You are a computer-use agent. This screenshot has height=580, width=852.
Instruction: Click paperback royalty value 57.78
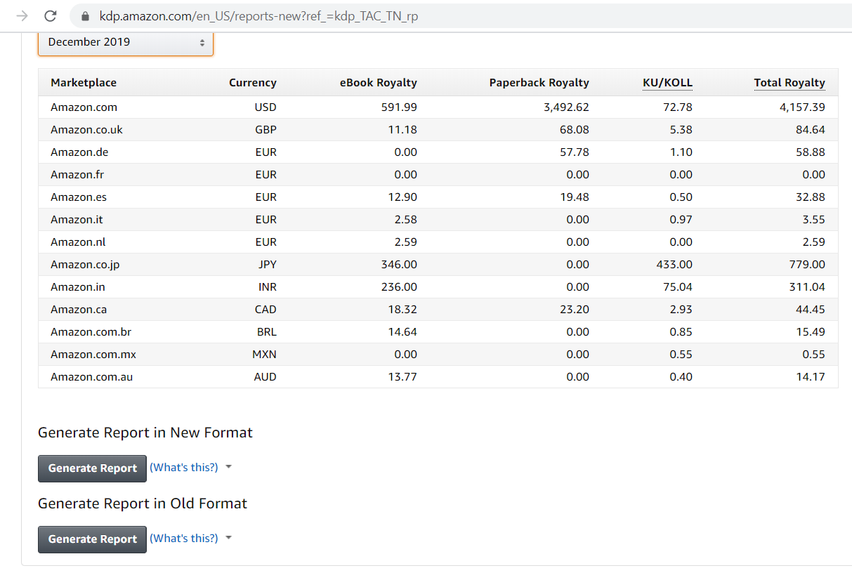(x=575, y=152)
